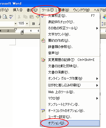Open テンプレートとアドイン(I)... entry
The width and height of the screenshot is (106, 128).
[x=70, y=104]
